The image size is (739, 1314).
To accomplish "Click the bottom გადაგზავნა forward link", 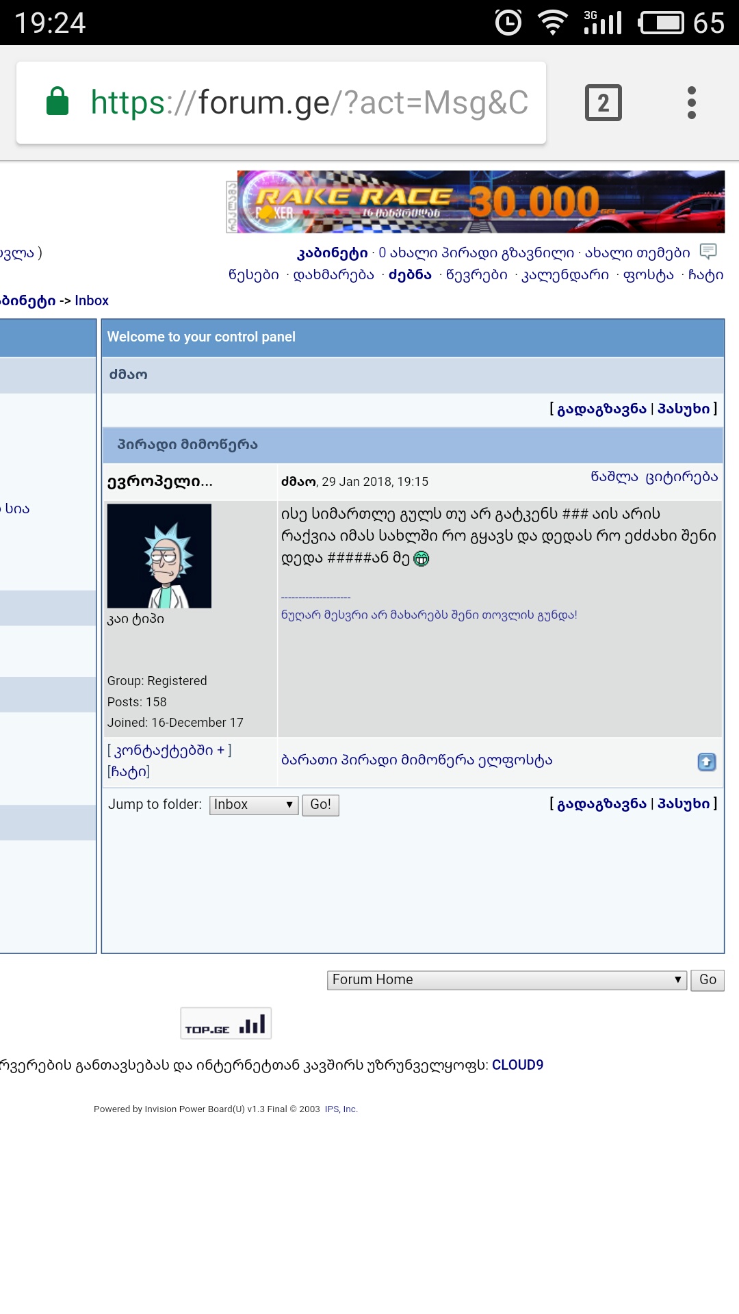I will [x=601, y=803].
